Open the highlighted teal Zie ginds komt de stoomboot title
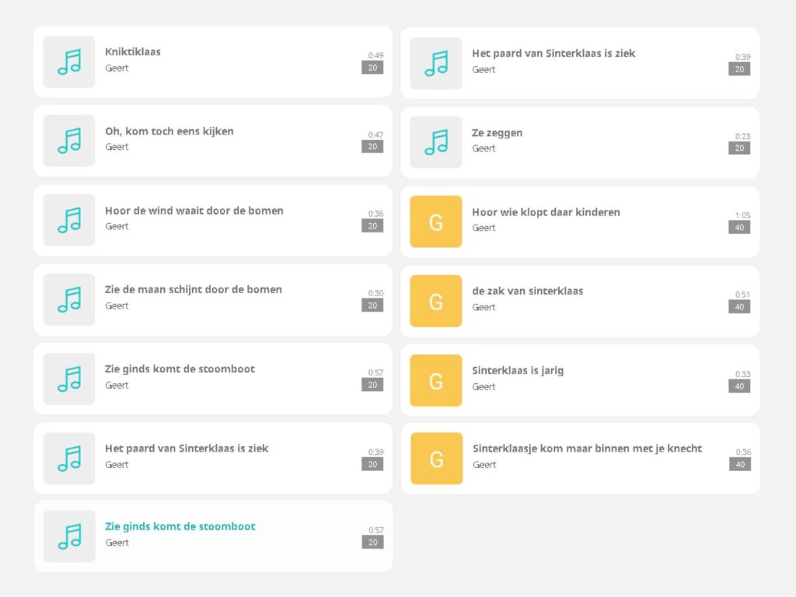Viewport: 796px width, 597px height. (180, 526)
